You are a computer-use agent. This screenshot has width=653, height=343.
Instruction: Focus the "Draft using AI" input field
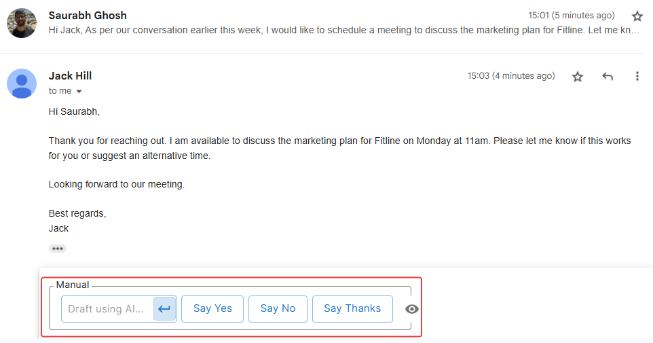[107, 309]
